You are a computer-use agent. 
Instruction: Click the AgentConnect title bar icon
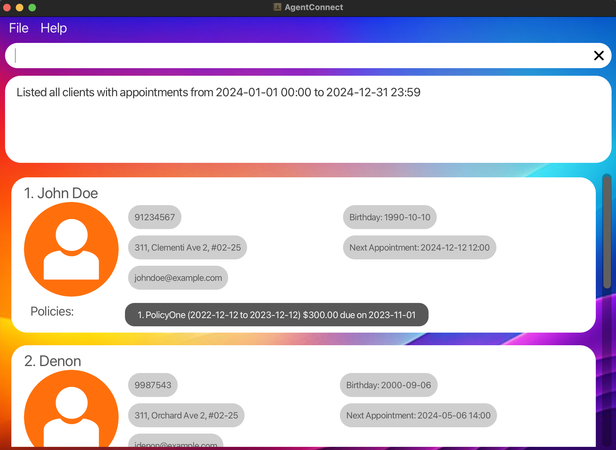point(277,7)
